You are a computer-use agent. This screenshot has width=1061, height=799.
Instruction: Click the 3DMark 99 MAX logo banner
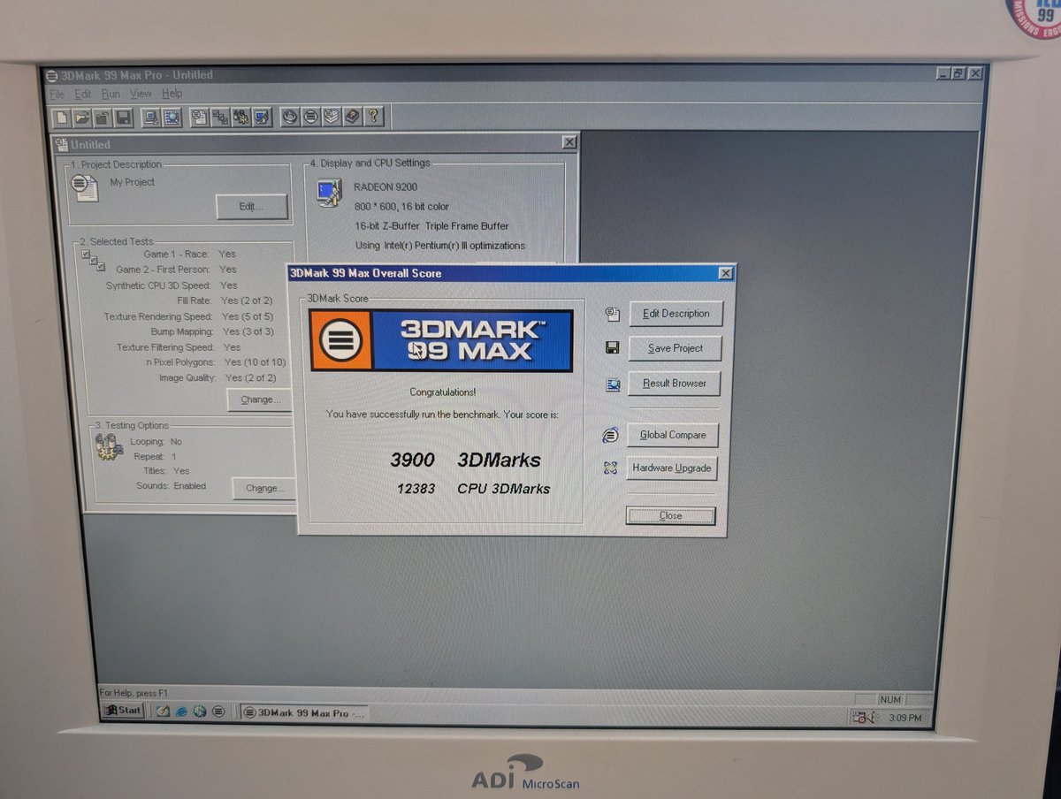[441, 340]
